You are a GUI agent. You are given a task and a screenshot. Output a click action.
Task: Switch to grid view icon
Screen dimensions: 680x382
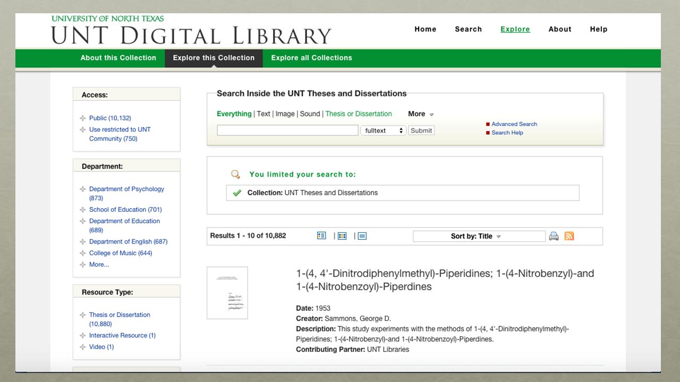click(x=342, y=236)
